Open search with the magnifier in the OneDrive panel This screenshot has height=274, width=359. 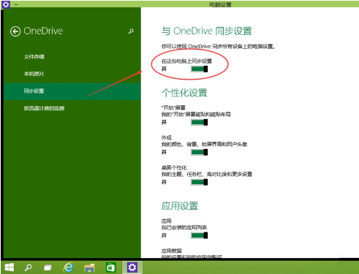point(131,31)
